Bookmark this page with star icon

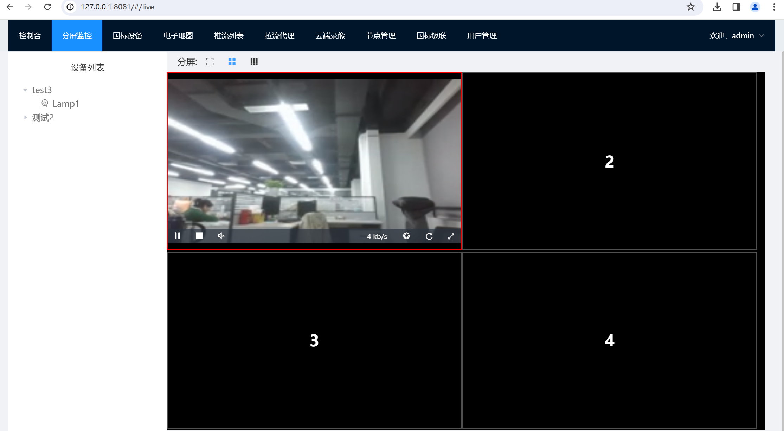690,7
